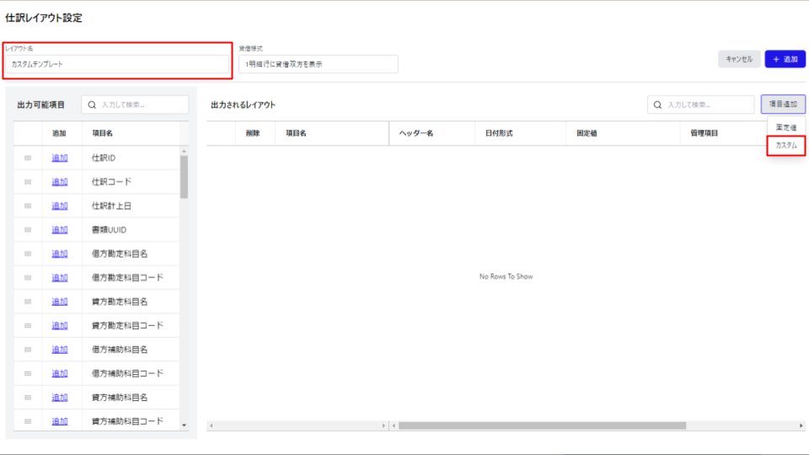Add 借方勘定科目名 via its 追加 link

60,254
